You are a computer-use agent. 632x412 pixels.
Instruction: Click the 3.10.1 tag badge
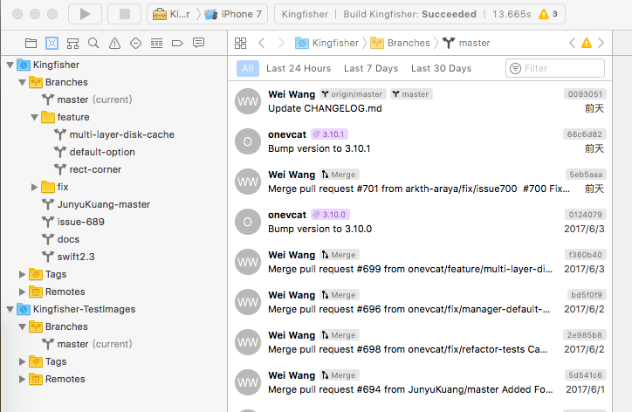330,134
